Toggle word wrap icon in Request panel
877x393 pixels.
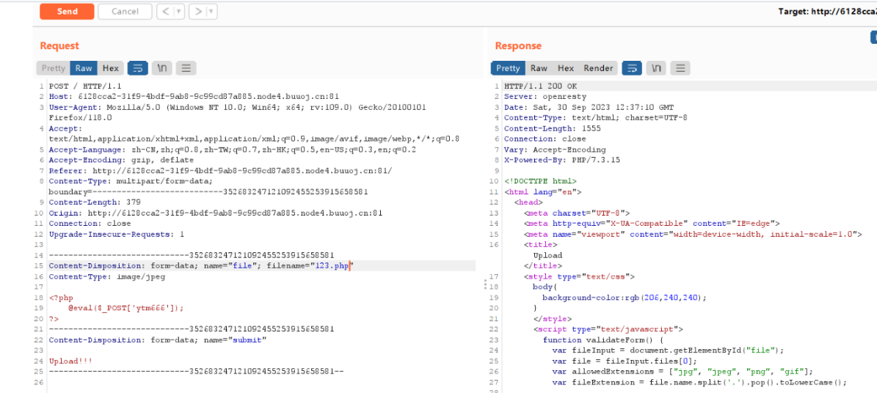point(137,68)
